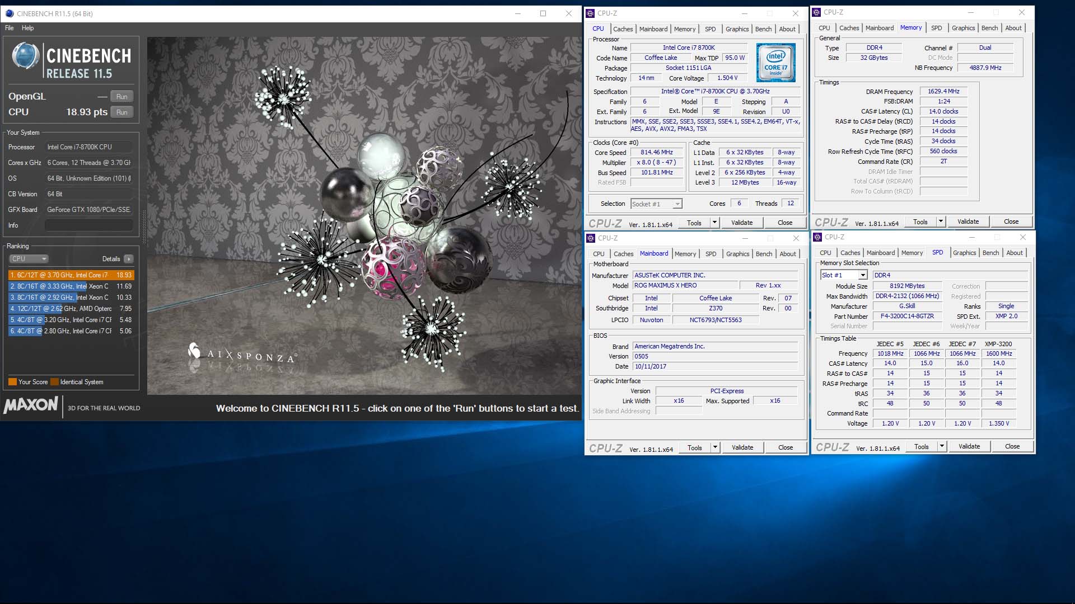Click the NB Frequency value 4887.9 MHz
This screenshot has width=1075, height=604.
tap(985, 68)
